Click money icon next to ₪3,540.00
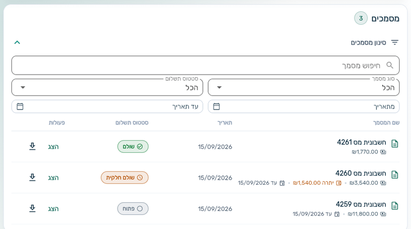411x229 pixels. pyautogui.click(x=383, y=183)
